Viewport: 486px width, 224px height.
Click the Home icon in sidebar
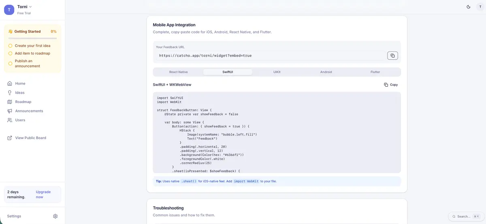10,84
